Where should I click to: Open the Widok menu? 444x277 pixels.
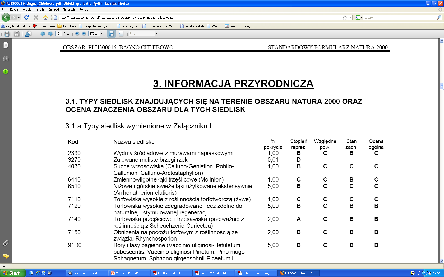click(27, 9)
